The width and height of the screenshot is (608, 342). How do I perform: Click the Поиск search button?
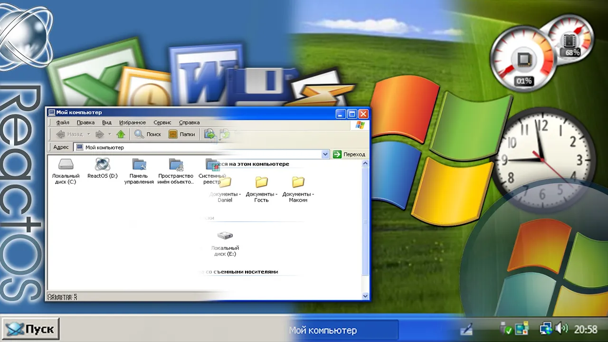coord(148,134)
